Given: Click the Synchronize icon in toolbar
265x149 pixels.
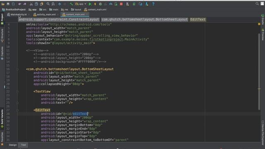Looking at the screenshot, I should (x=13, y=4).
